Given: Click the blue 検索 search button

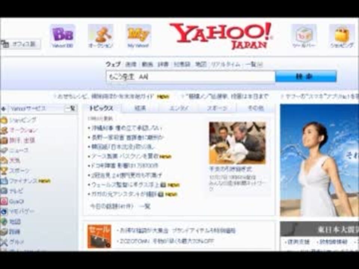Looking at the screenshot, I should [x=306, y=76].
